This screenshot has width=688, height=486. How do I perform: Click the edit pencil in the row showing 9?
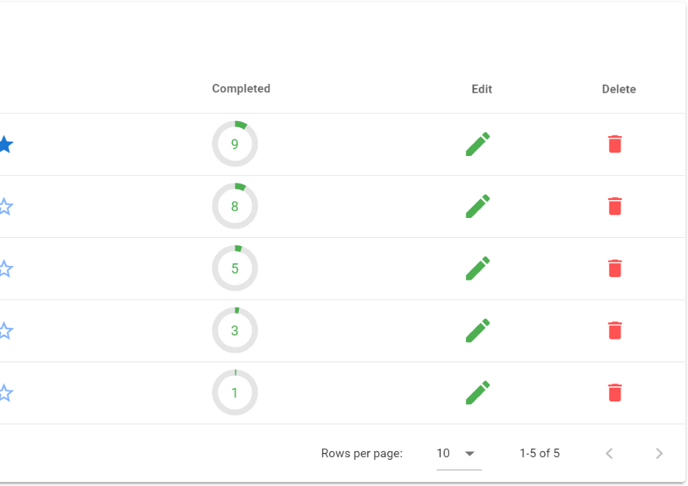pyautogui.click(x=477, y=144)
